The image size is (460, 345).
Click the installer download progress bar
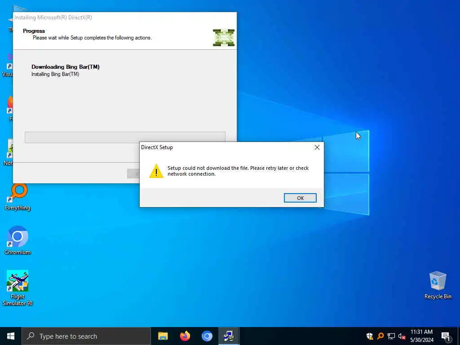click(125, 137)
